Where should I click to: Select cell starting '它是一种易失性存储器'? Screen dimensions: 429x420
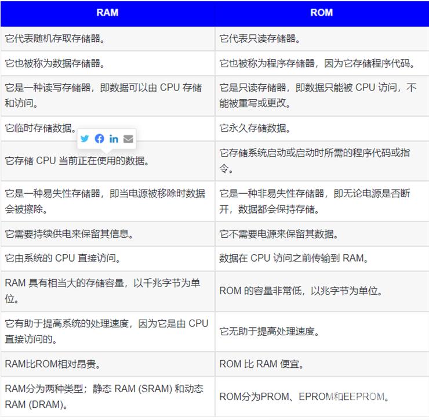point(107,201)
